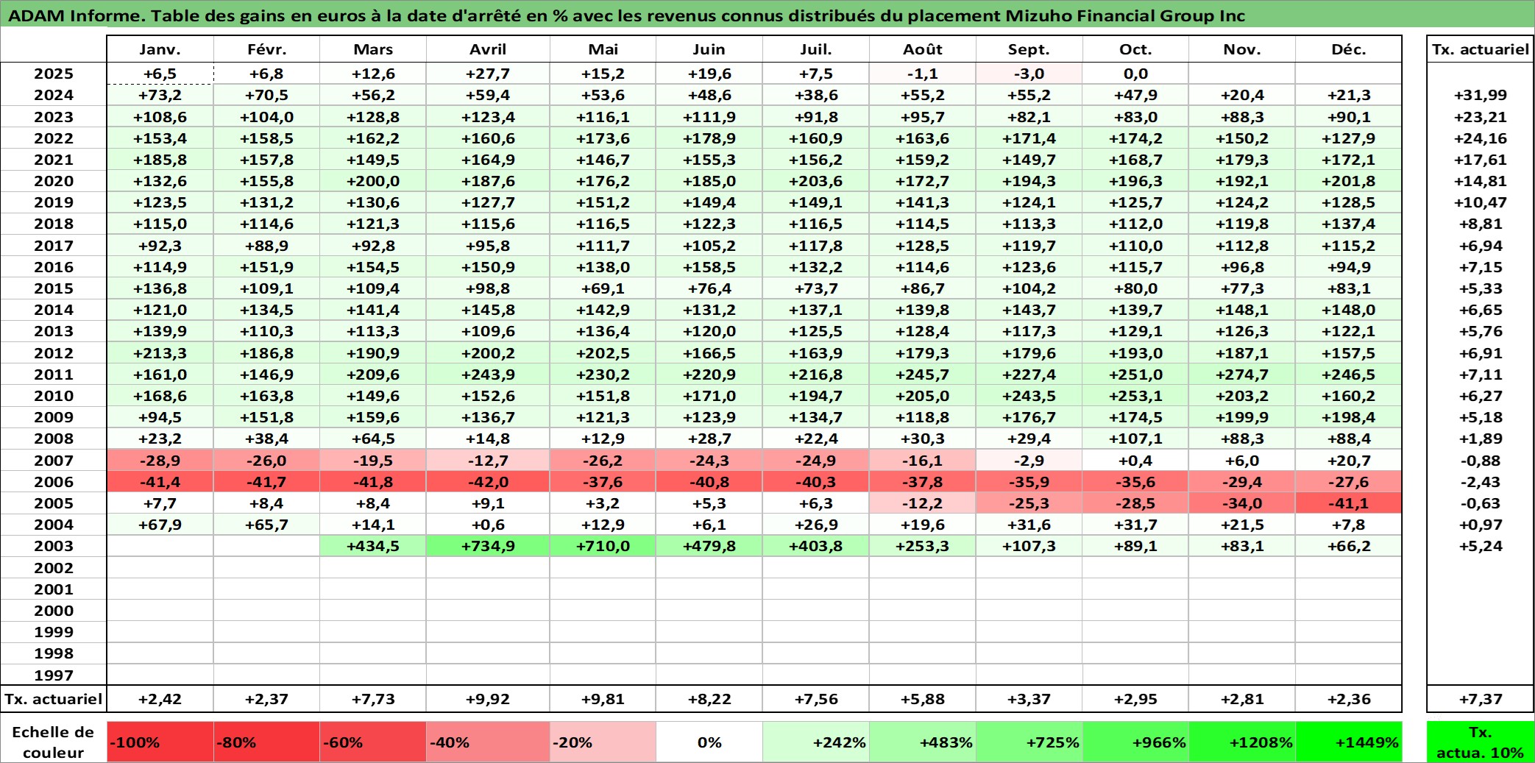Viewport: 1535px width, 763px height.
Task: Select cell +203,6 in July 2020
Action: (816, 181)
